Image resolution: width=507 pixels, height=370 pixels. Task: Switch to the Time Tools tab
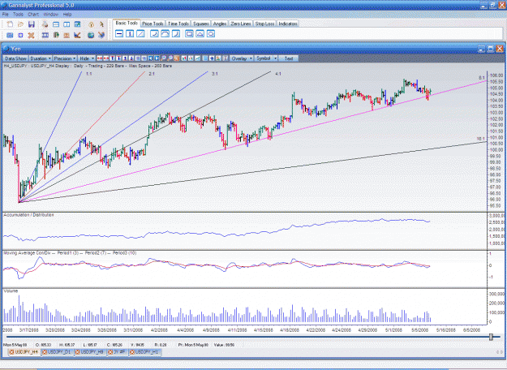(x=178, y=24)
